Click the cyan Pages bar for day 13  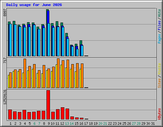tap(68, 47)
